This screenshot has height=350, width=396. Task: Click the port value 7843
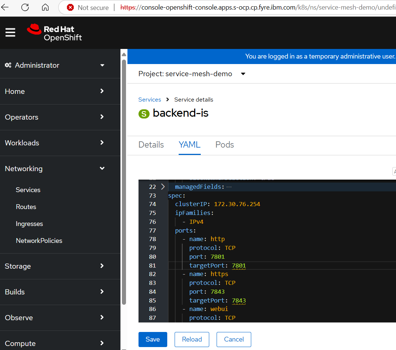point(217,292)
